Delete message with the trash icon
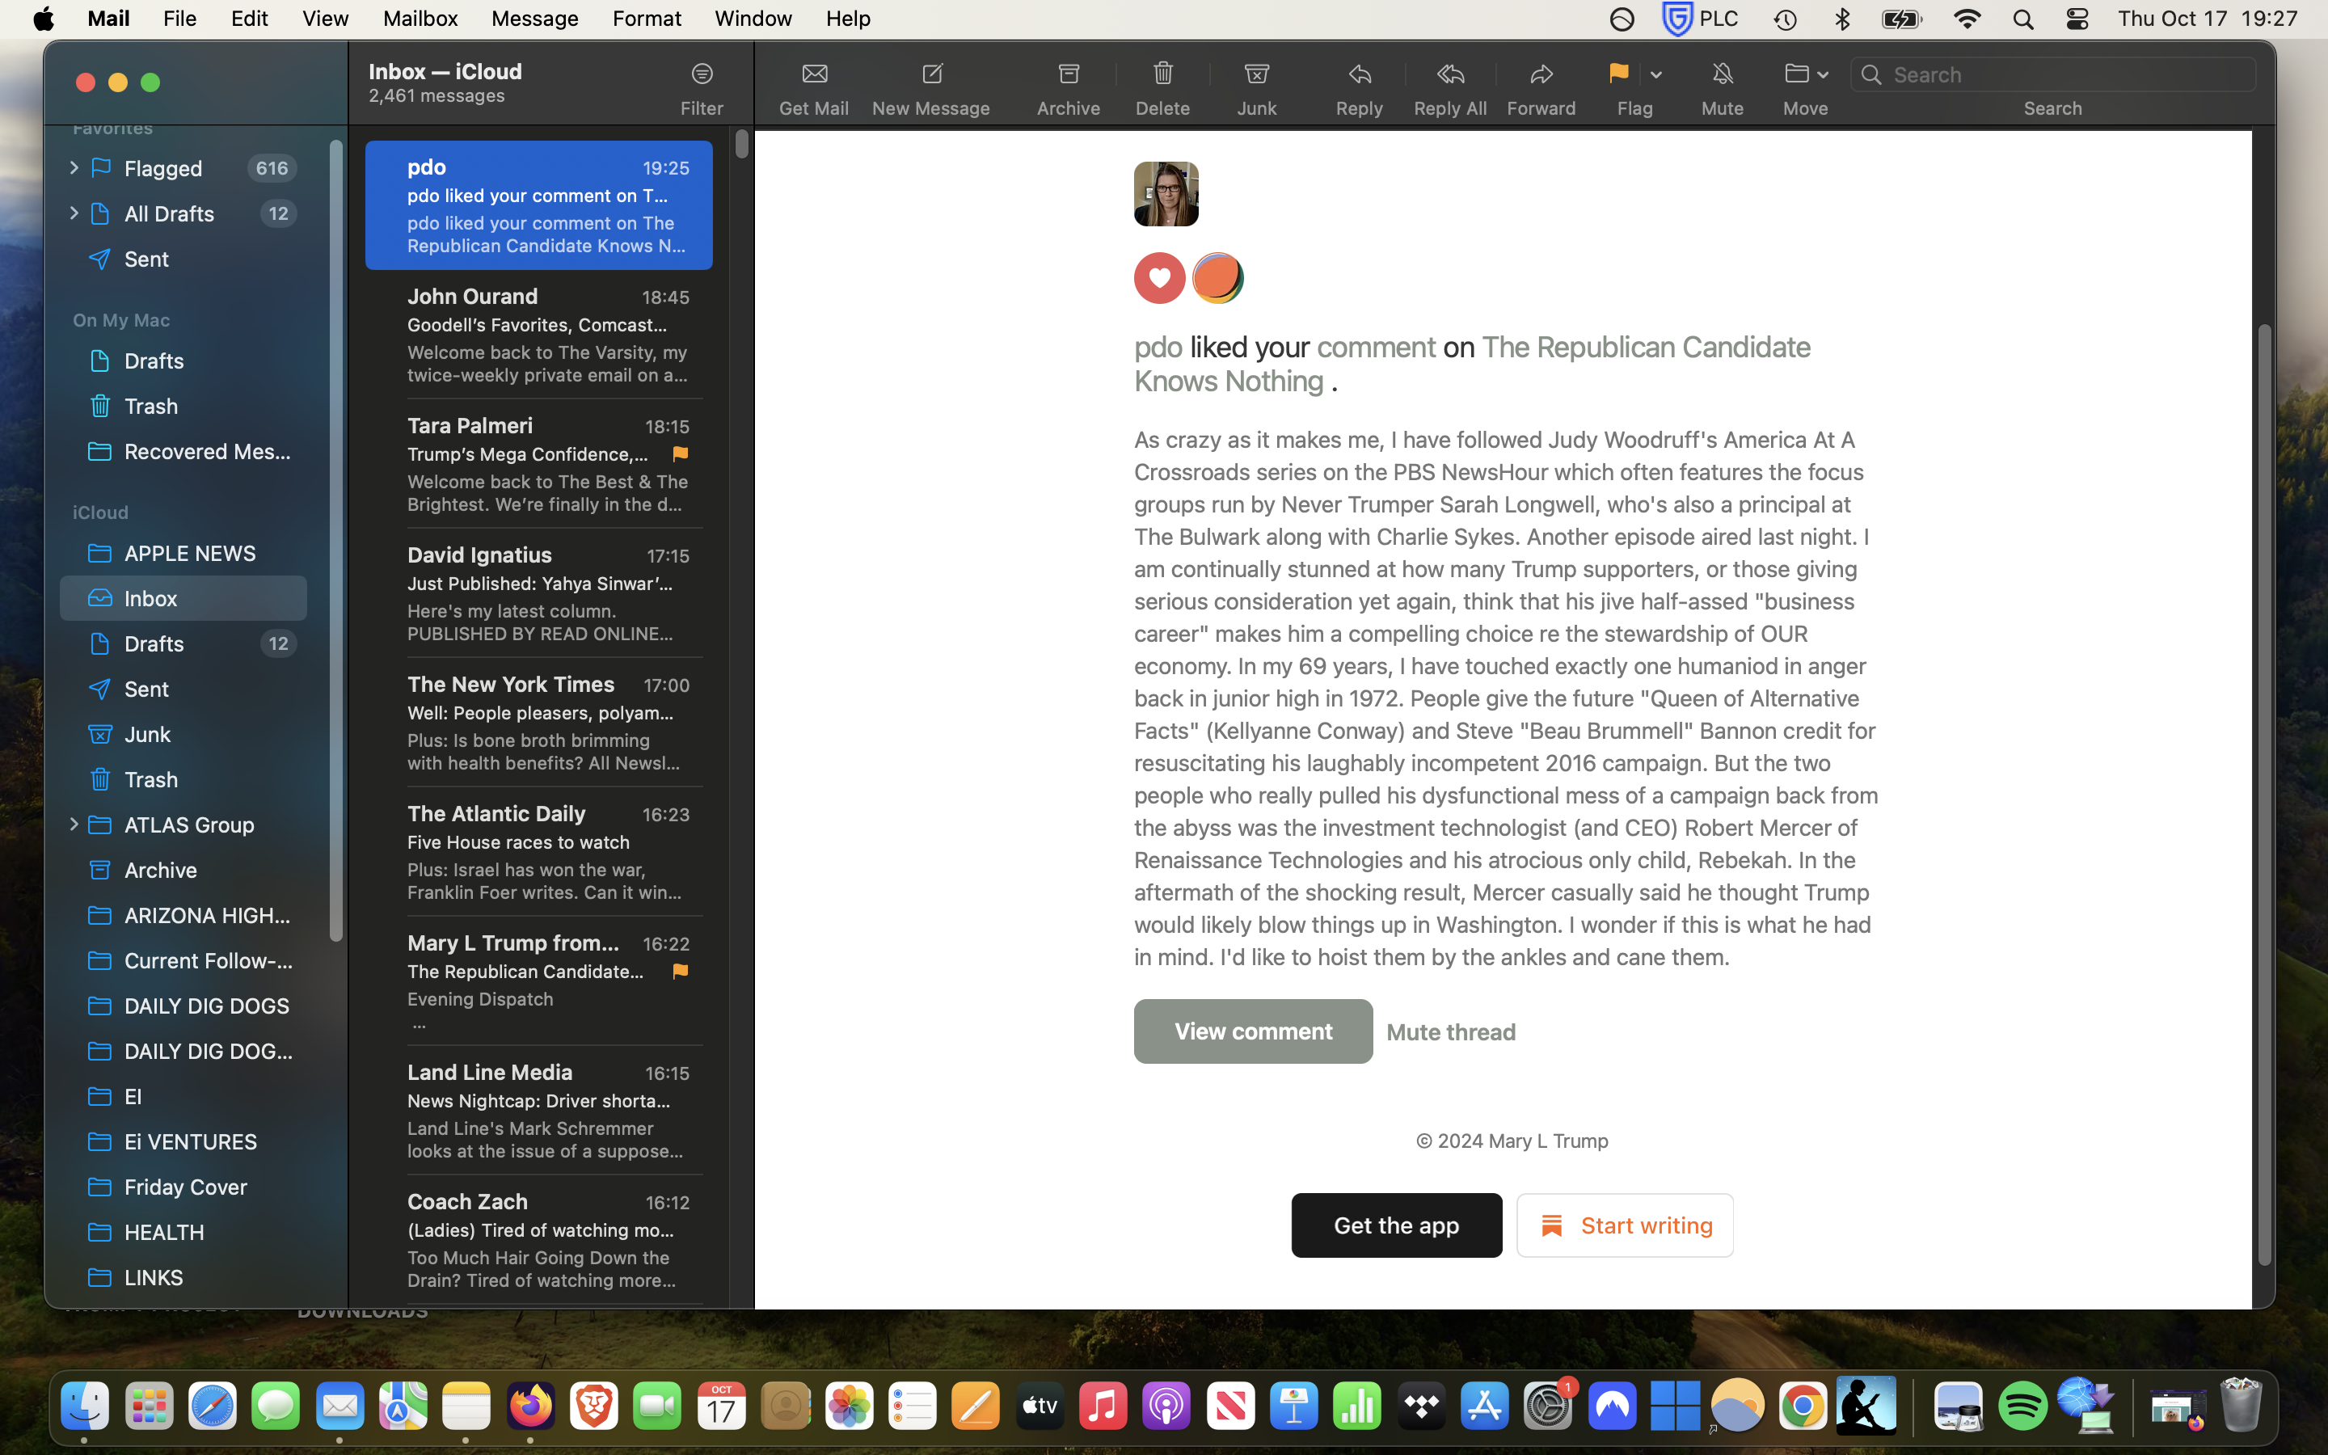This screenshot has width=2328, height=1455. point(1162,74)
